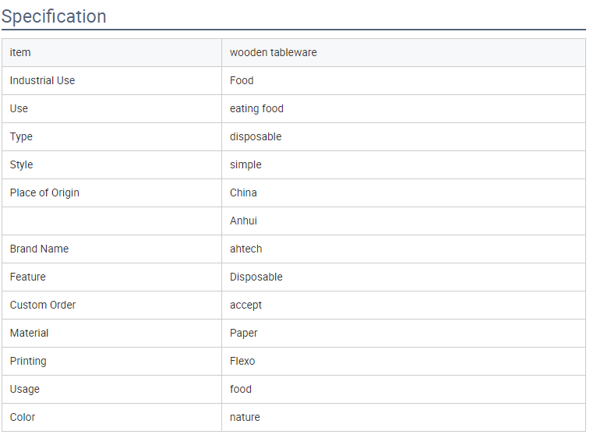Select the 'Custom Order' label
This screenshot has width=590, height=438.
pos(43,305)
